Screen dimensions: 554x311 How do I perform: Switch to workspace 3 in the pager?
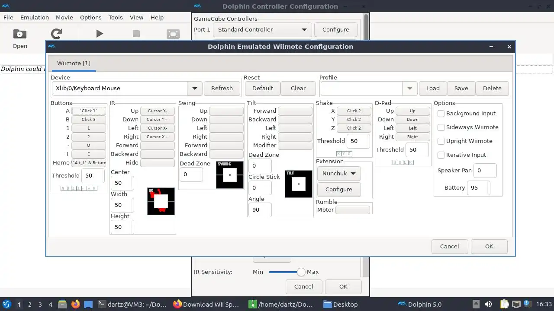point(40,304)
